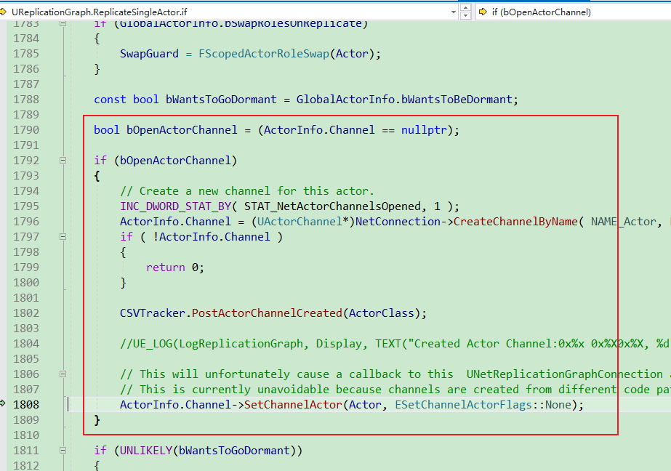Image resolution: width=671 pixels, height=471 pixels.
Task: Click 'bOpenActorChannel' in the if on line 1792
Action: pos(175,161)
